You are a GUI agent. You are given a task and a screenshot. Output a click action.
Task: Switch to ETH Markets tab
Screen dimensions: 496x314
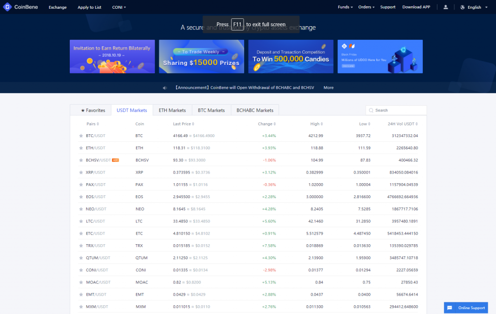(172, 110)
